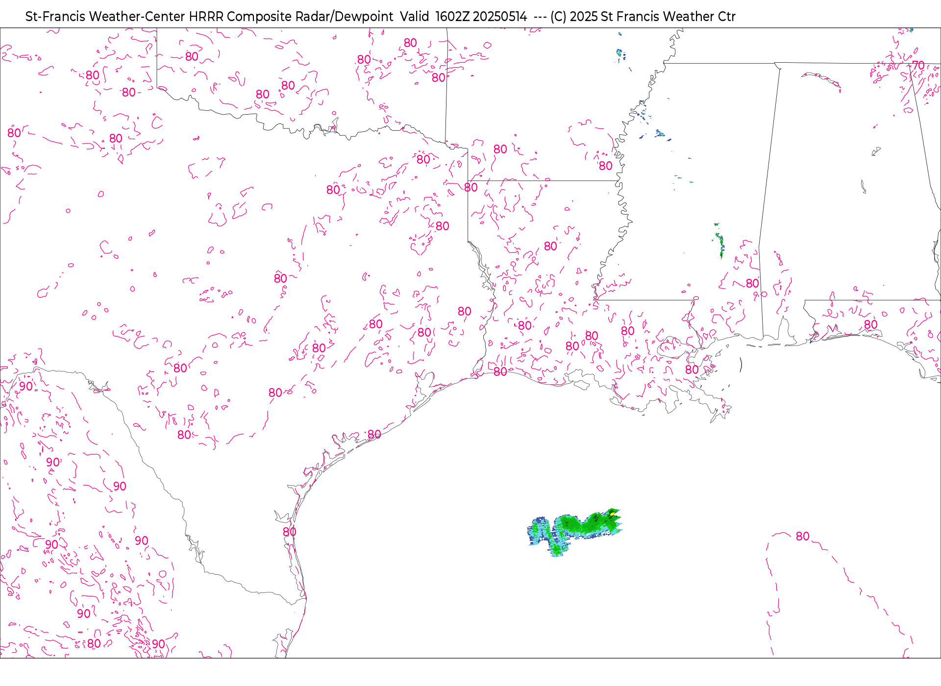Click the large green radar echo over the Gulf
The image size is (941, 686).
tap(575, 533)
